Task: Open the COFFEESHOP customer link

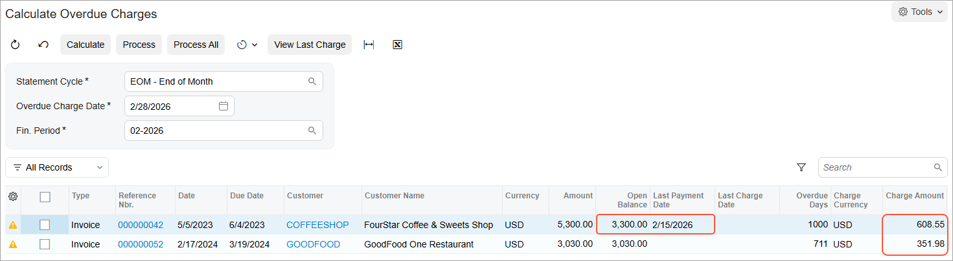Action: [317, 225]
